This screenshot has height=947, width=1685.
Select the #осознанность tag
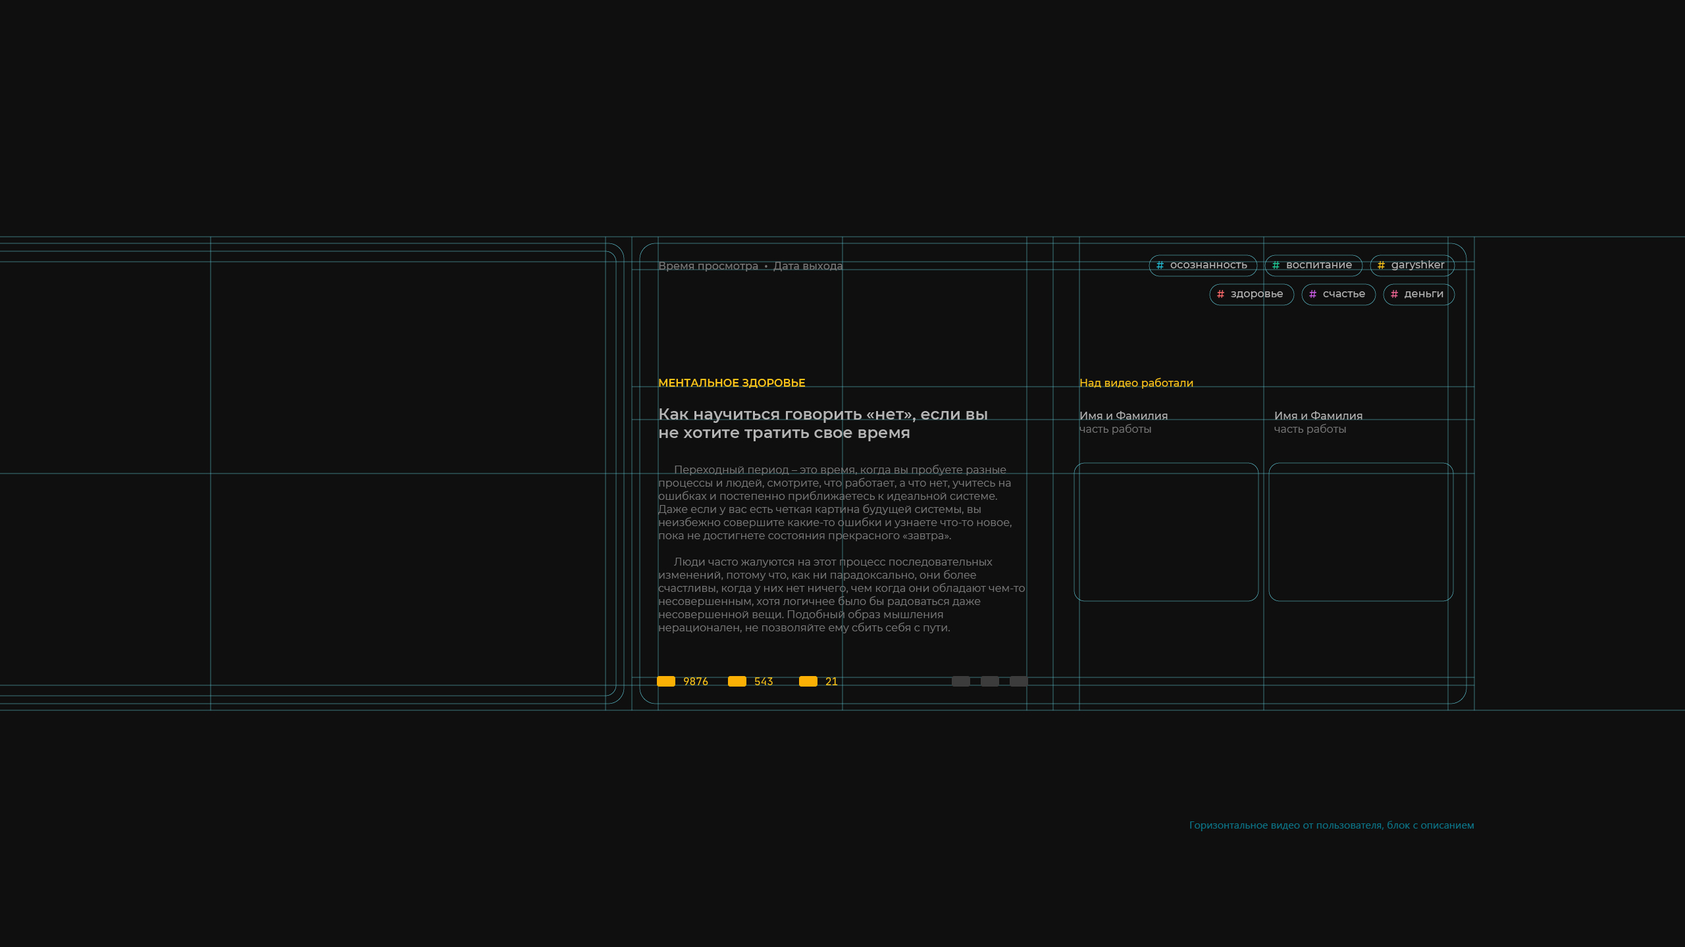tap(1203, 265)
